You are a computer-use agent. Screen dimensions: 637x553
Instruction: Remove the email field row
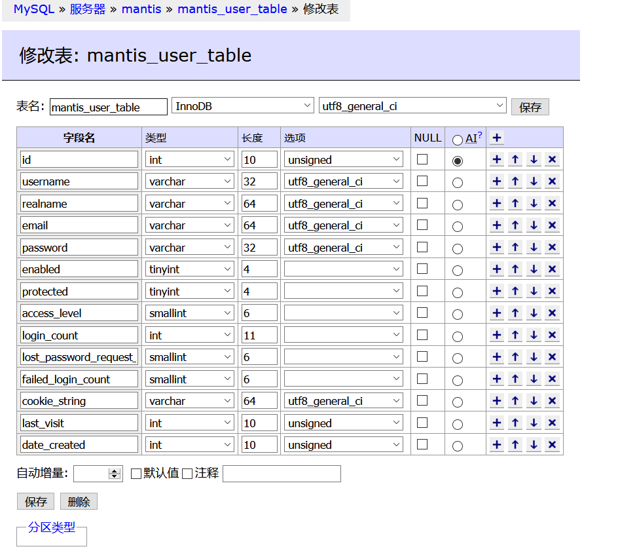552,225
